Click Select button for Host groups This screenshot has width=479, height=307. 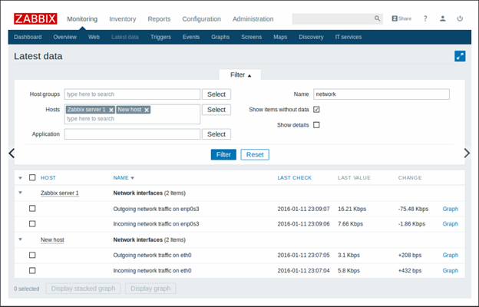pos(216,94)
